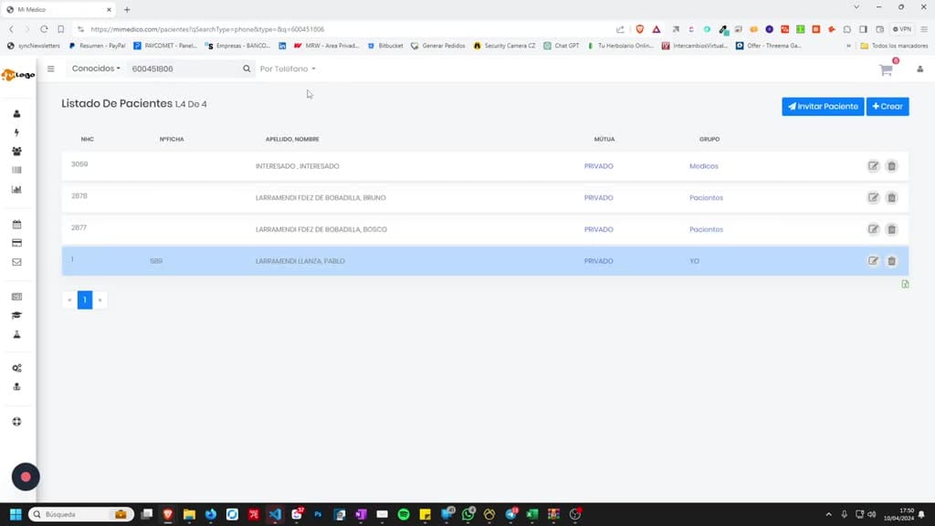Open the bar chart statistics sidebar icon
The height and width of the screenshot is (526, 935).
tap(16, 189)
